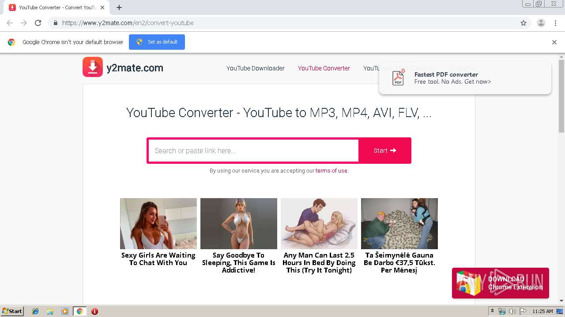Click the red Opera taskbar icon

pos(94,311)
